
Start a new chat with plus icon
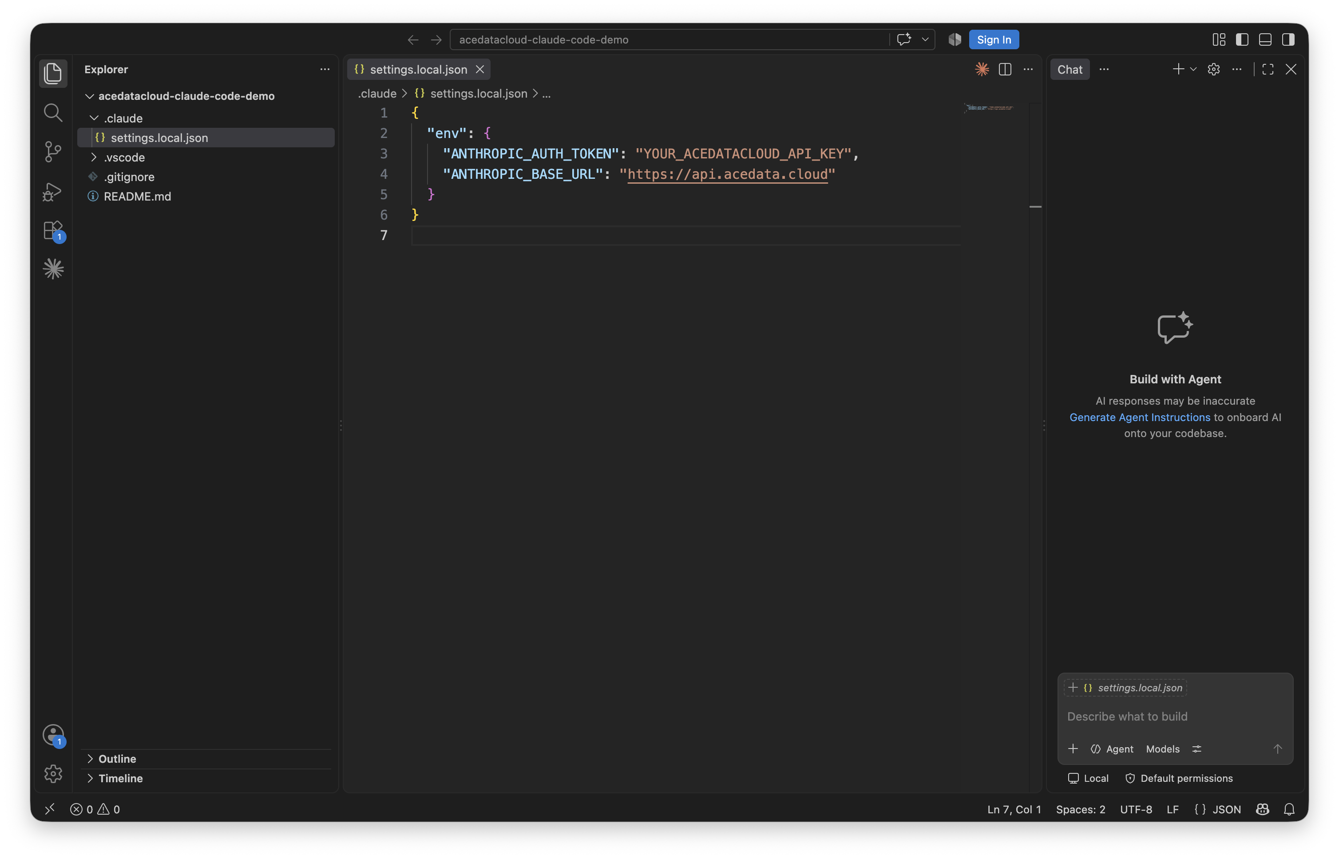click(x=1178, y=69)
